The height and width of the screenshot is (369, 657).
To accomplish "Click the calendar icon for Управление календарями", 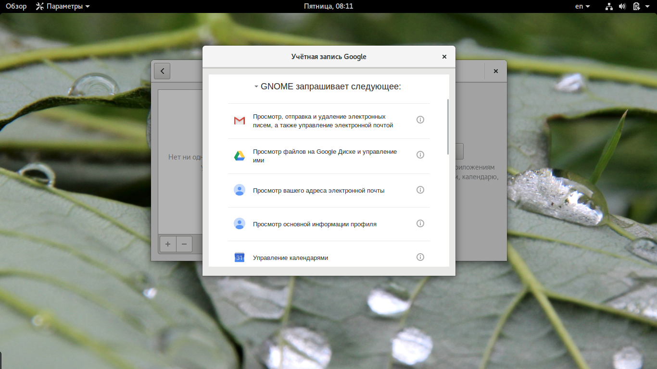I will tap(240, 258).
